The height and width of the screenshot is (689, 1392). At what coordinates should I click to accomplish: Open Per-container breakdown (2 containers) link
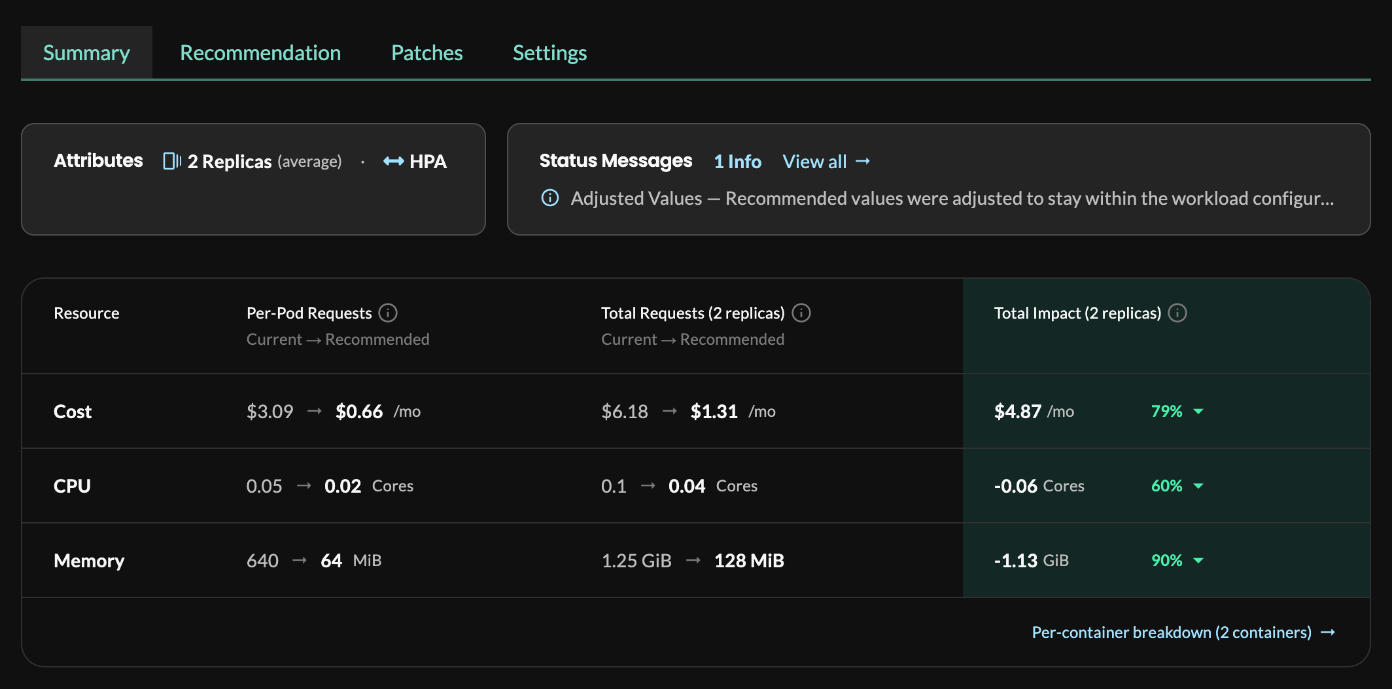[1172, 632]
